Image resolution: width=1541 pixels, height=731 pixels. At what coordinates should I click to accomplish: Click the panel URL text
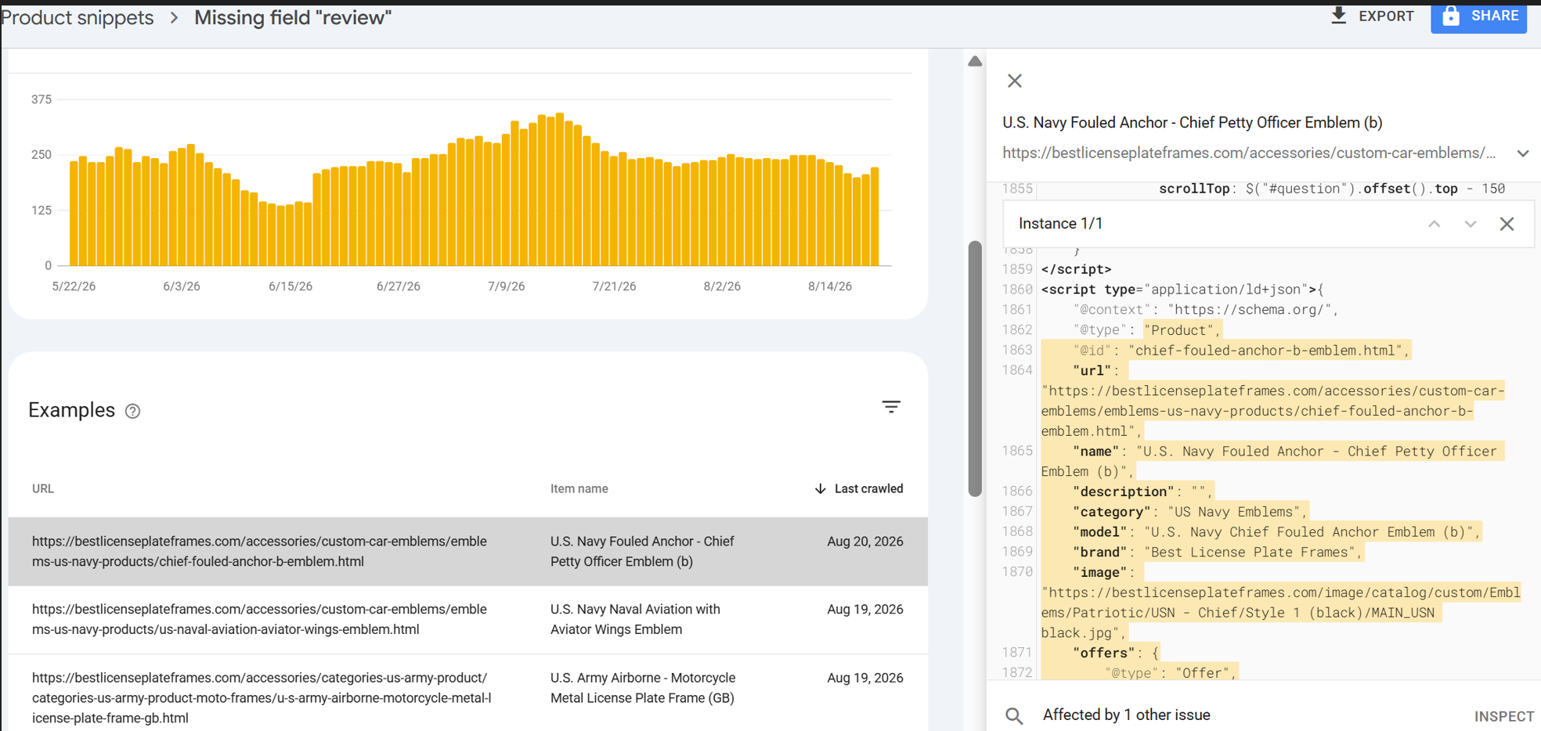1249,153
